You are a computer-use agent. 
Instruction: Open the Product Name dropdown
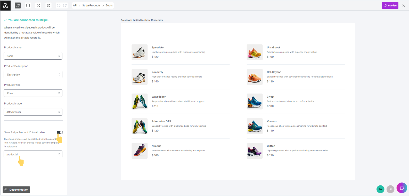[x=33, y=56]
